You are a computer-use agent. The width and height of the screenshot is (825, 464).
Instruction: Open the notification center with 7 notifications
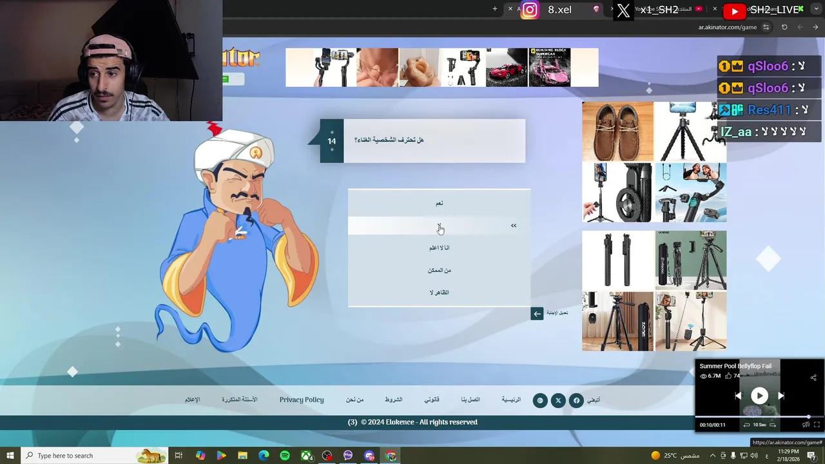pyautogui.click(x=811, y=456)
